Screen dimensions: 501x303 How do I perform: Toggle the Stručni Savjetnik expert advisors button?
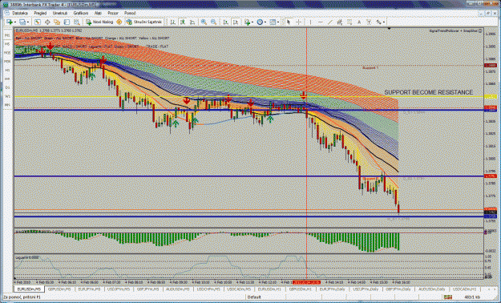[x=144, y=22]
